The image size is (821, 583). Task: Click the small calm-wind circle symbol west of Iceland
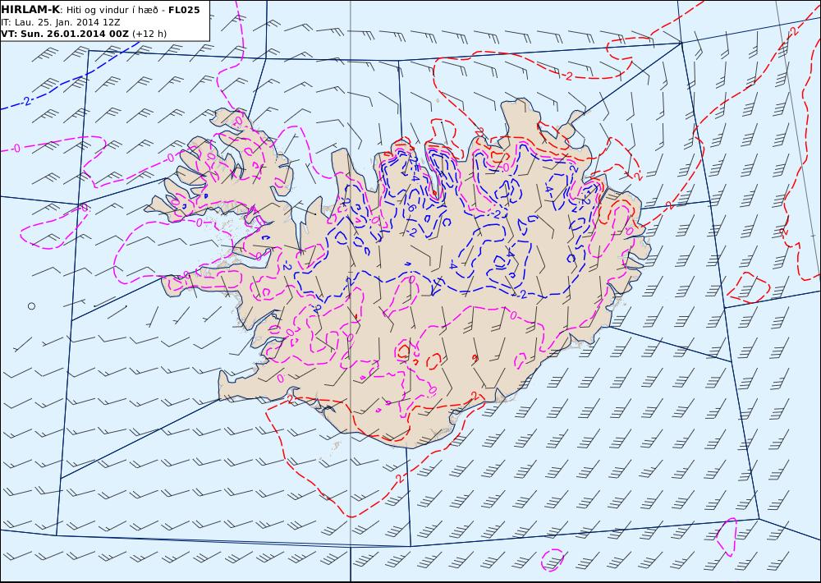(x=31, y=306)
